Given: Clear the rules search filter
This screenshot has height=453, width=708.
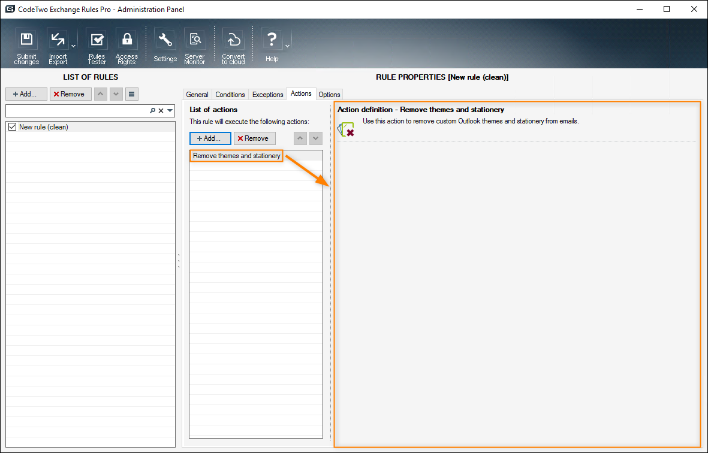Looking at the screenshot, I should tap(161, 110).
